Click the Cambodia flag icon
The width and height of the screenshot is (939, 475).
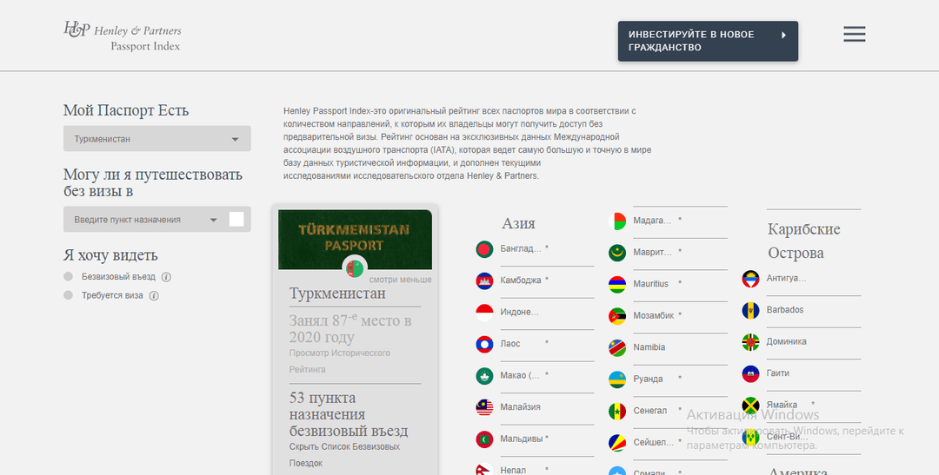click(x=484, y=280)
